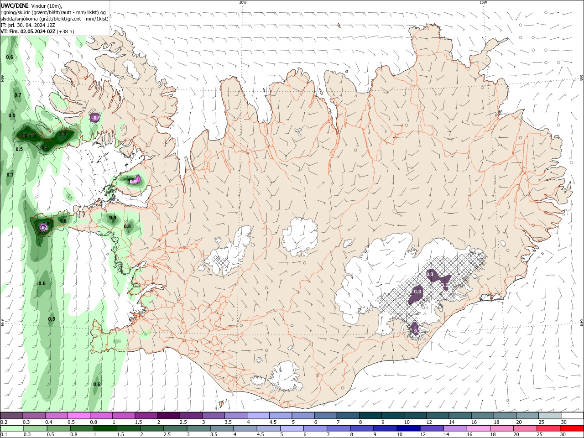Click the snow legend swatch between 4 and 4.5

coord(258,416)
